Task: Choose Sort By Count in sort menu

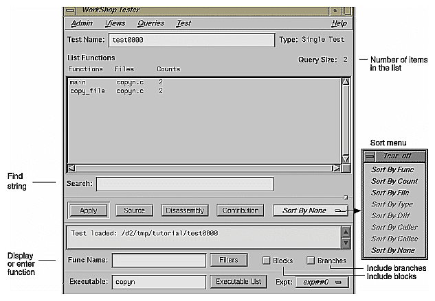Action: pos(394,181)
